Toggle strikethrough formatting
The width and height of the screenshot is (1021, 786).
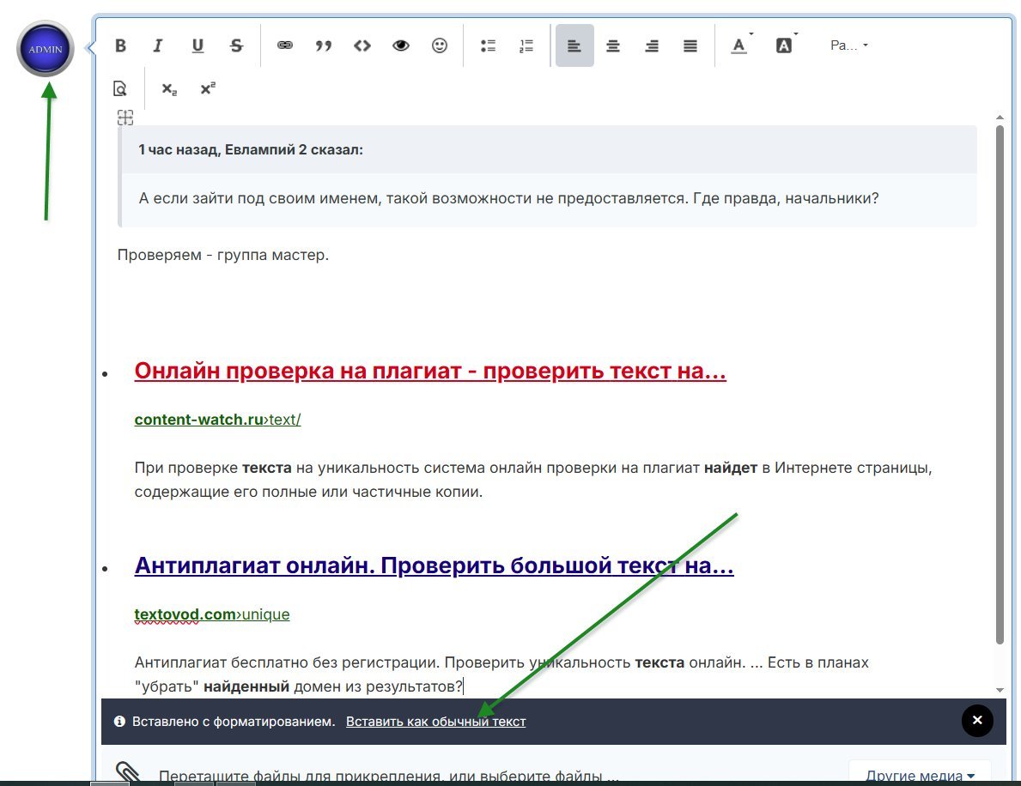coord(236,45)
